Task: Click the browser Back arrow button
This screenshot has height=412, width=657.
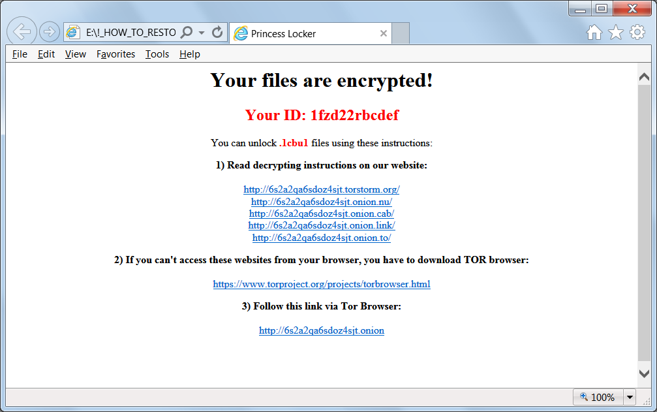Action: [22, 31]
